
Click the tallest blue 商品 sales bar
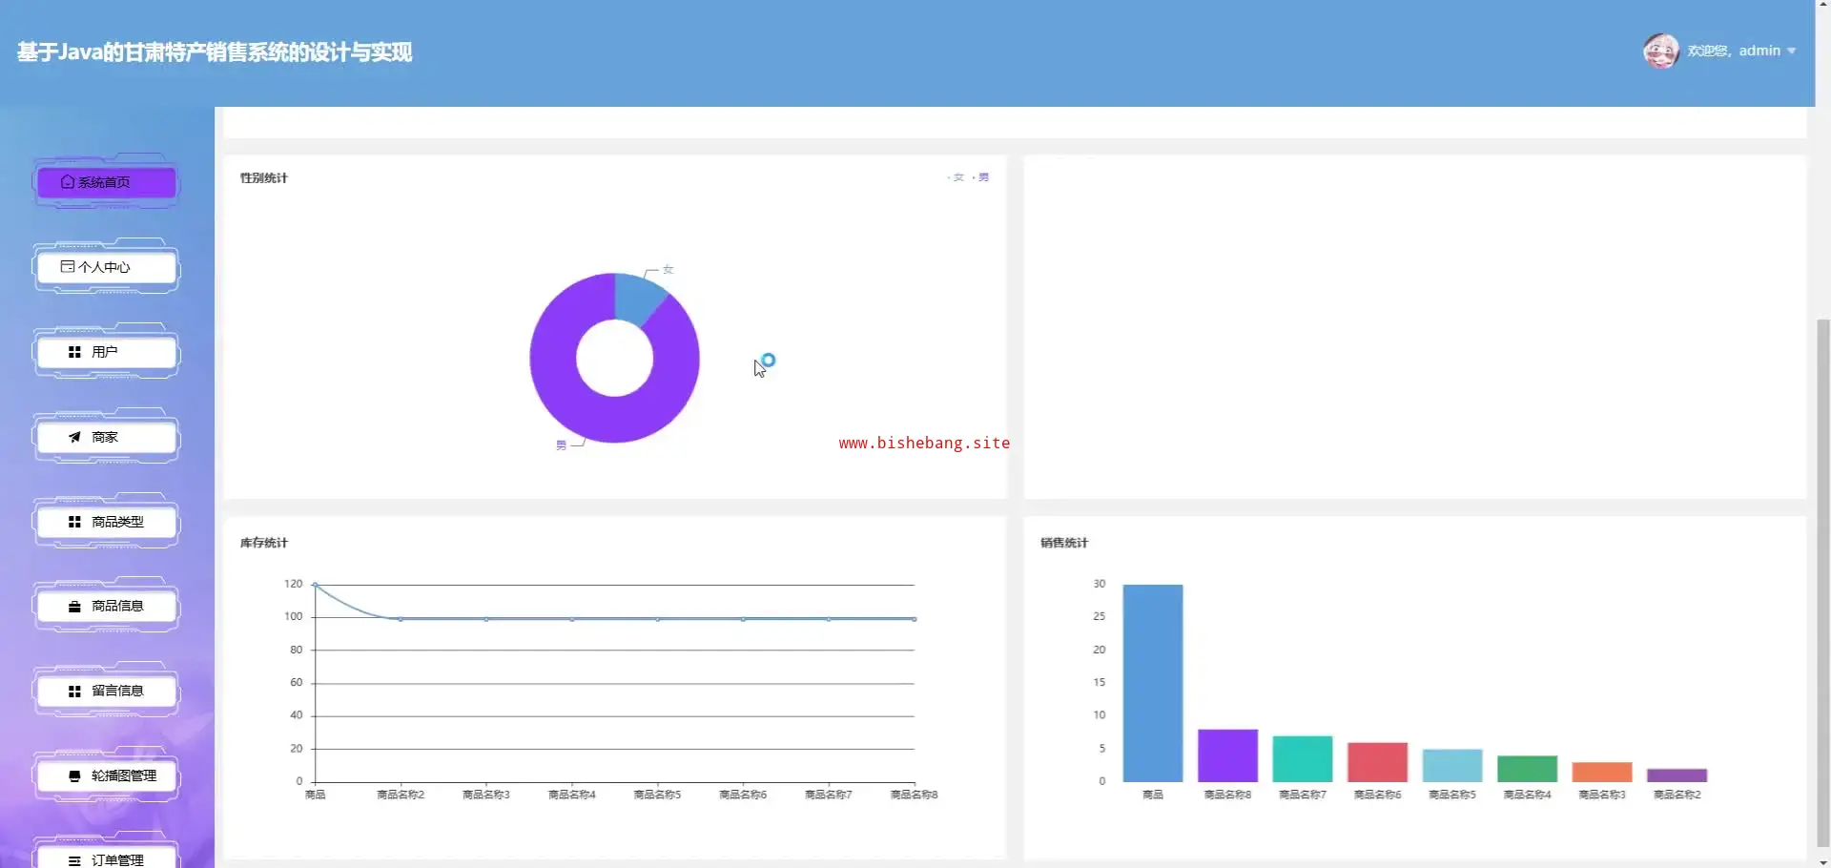[1152, 682]
